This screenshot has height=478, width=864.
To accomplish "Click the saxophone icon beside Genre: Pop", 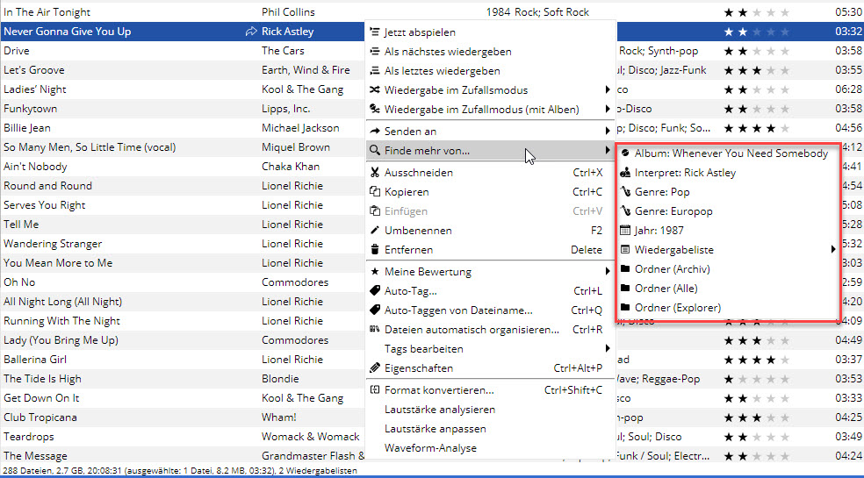I will 625,192.
